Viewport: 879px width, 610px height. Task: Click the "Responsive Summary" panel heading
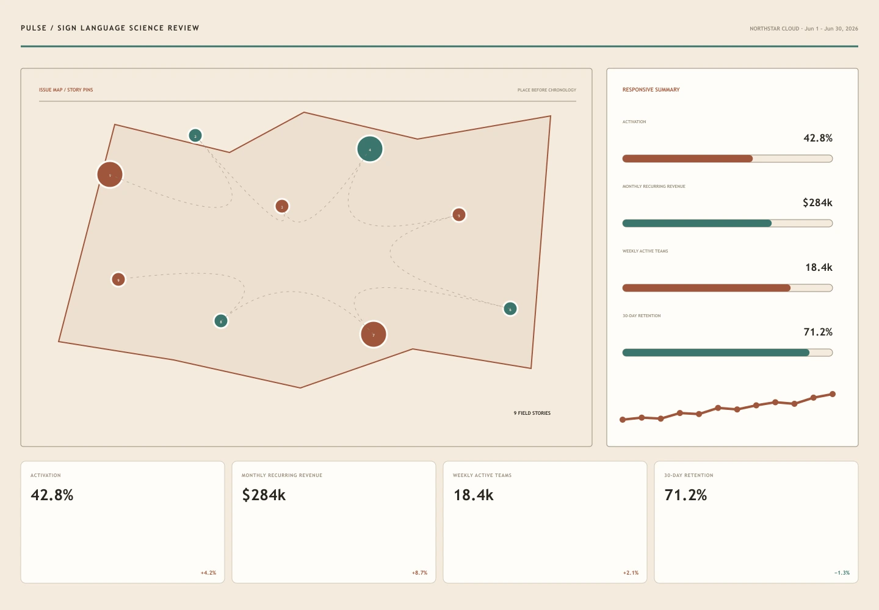[x=651, y=90]
